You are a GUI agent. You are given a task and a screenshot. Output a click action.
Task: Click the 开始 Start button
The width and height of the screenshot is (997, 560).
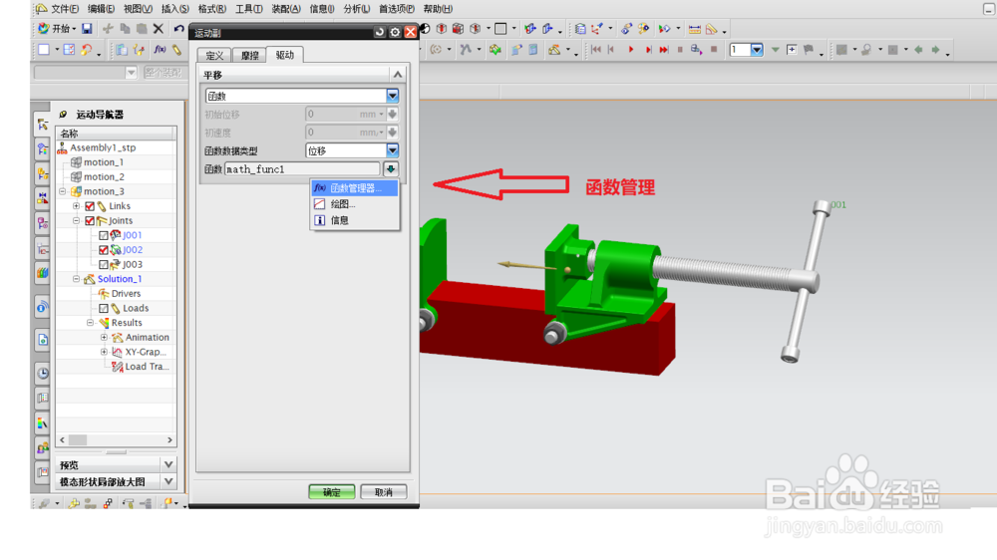click(x=56, y=29)
